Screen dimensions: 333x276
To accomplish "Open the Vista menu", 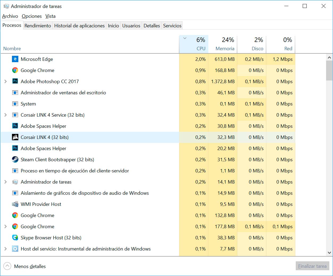I will (x=50, y=16).
